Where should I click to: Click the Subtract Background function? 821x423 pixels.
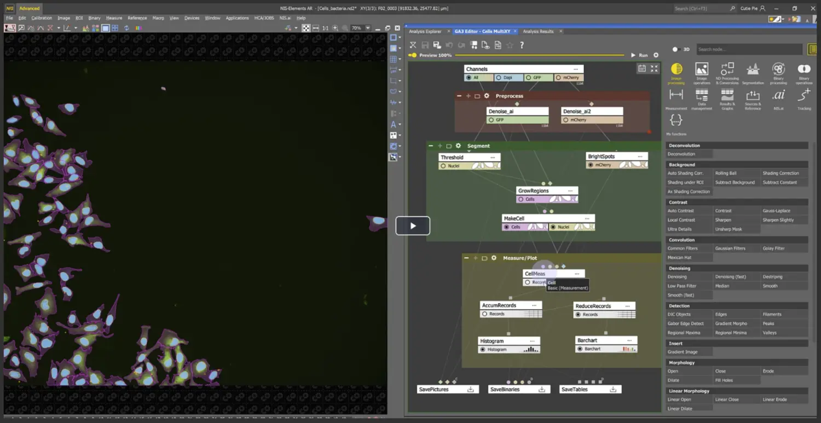[735, 182]
